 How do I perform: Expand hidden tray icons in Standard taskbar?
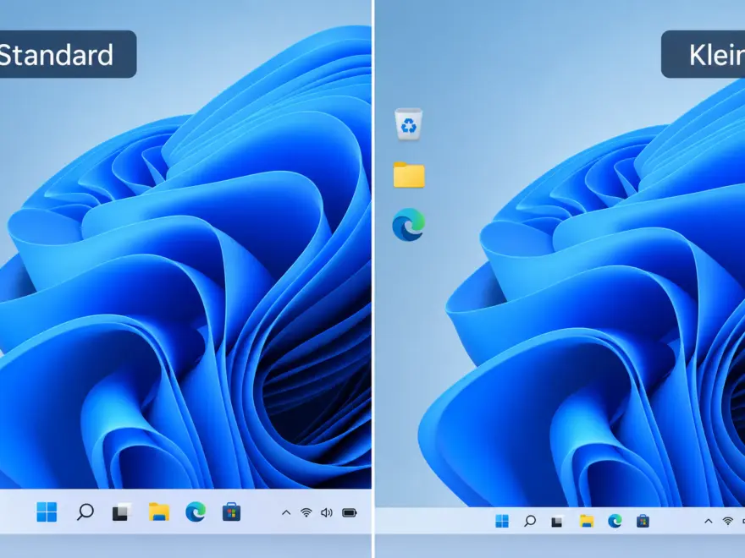click(286, 512)
